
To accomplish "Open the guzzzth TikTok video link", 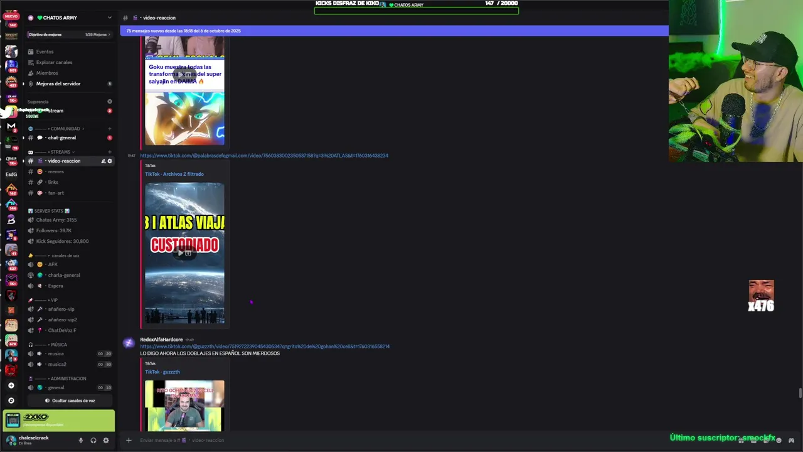I will (265, 347).
